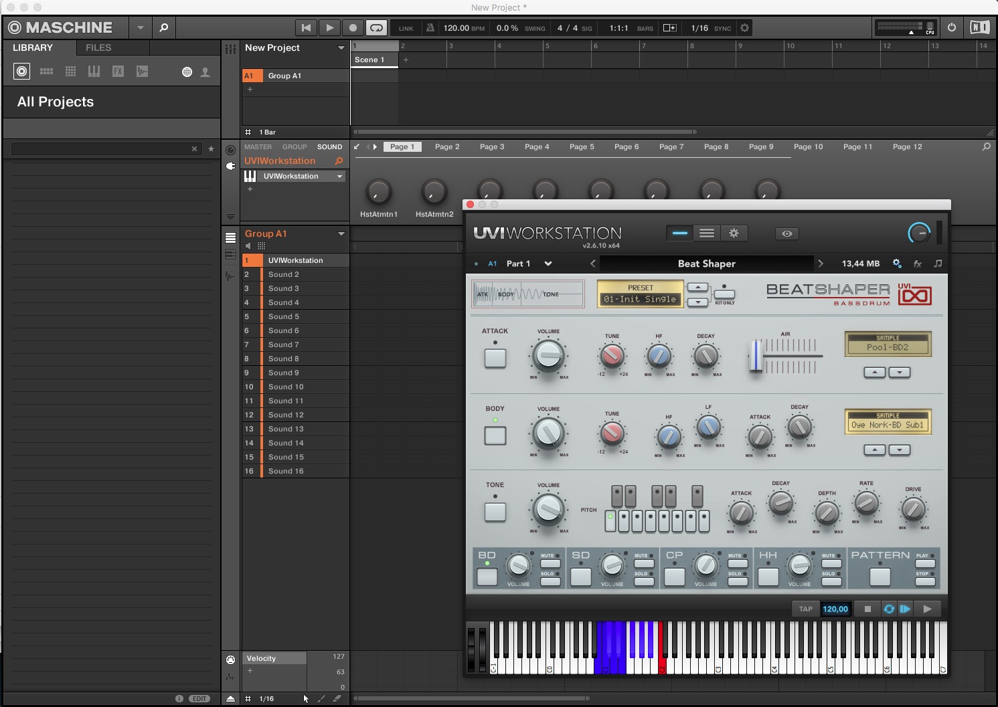Viewport: 998px width, 707px height.
Task: Select the Projects browser icon in Library
Action: point(22,72)
